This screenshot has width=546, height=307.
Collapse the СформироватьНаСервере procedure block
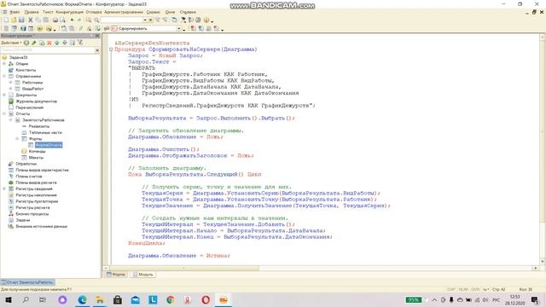click(111, 49)
